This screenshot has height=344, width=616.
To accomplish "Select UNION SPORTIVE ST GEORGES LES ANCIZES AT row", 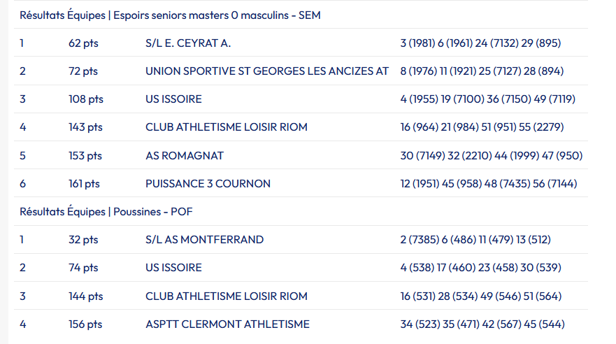I will point(267,71).
